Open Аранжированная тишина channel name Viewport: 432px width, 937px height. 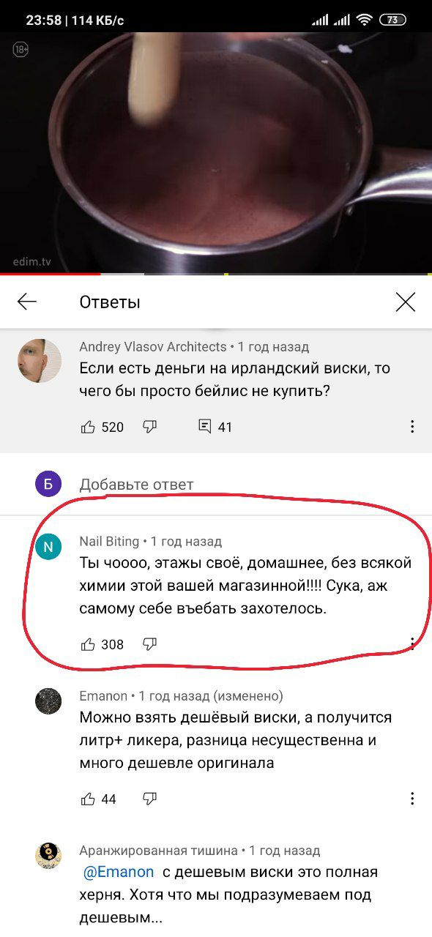[x=158, y=851]
